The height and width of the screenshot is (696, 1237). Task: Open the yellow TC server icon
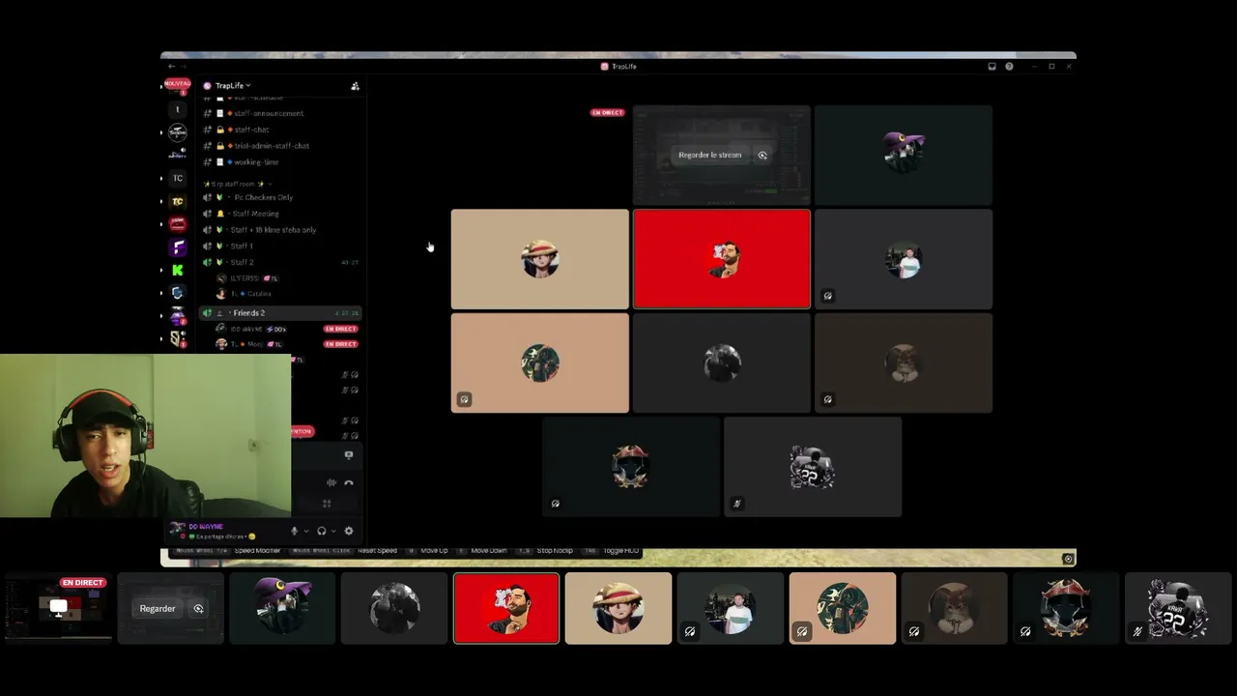178,201
